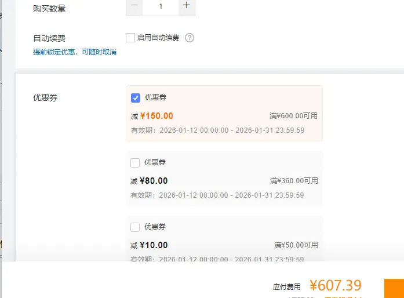404x298 pixels.
Task: Click the ¥150.00 discount amount
Action: click(156, 116)
